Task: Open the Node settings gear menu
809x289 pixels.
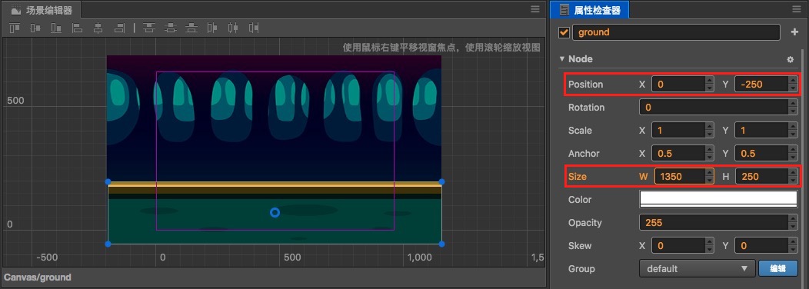Action: (790, 59)
